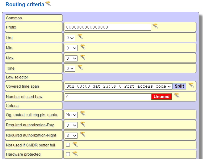
Task: Click the wand icon in Min row
Action: [x=83, y=47]
